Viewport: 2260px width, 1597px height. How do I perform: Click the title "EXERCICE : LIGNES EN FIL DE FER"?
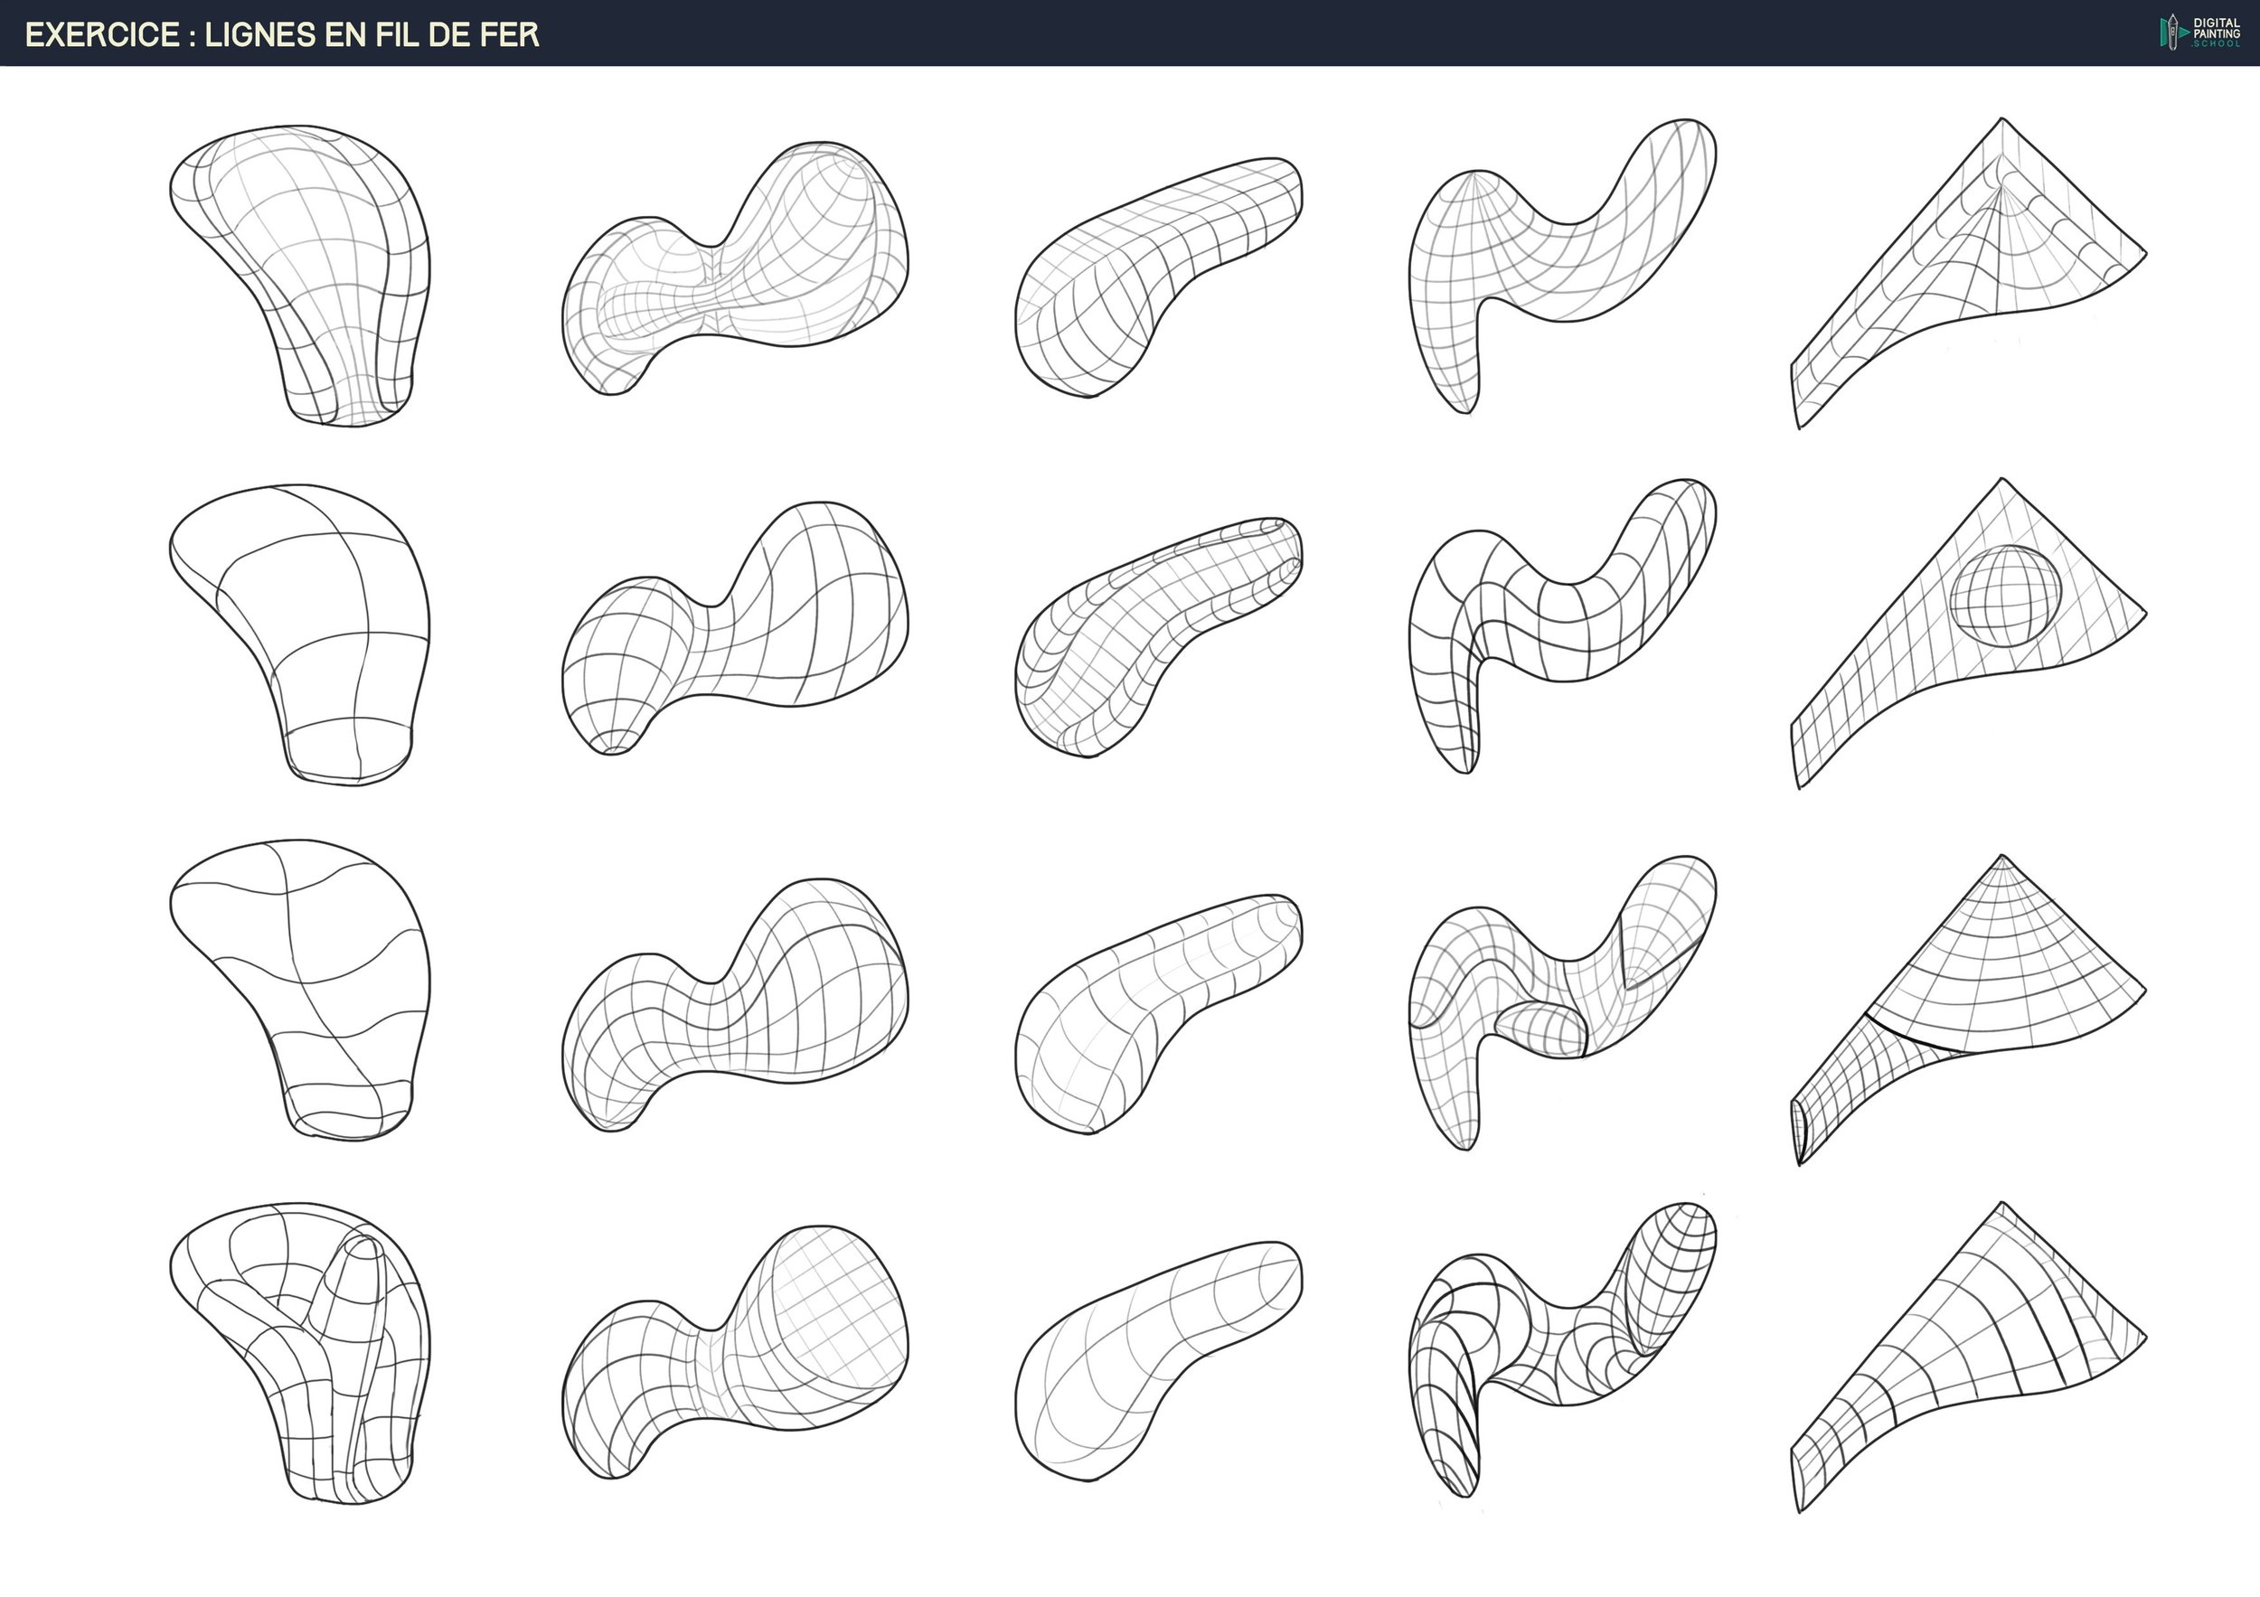tap(281, 34)
